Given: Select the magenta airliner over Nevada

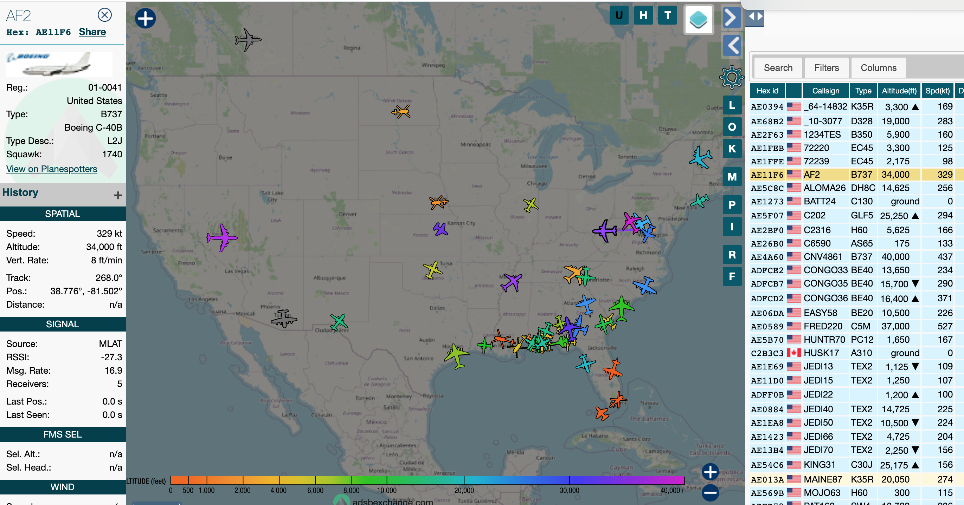Looking at the screenshot, I should pyautogui.click(x=222, y=238).
